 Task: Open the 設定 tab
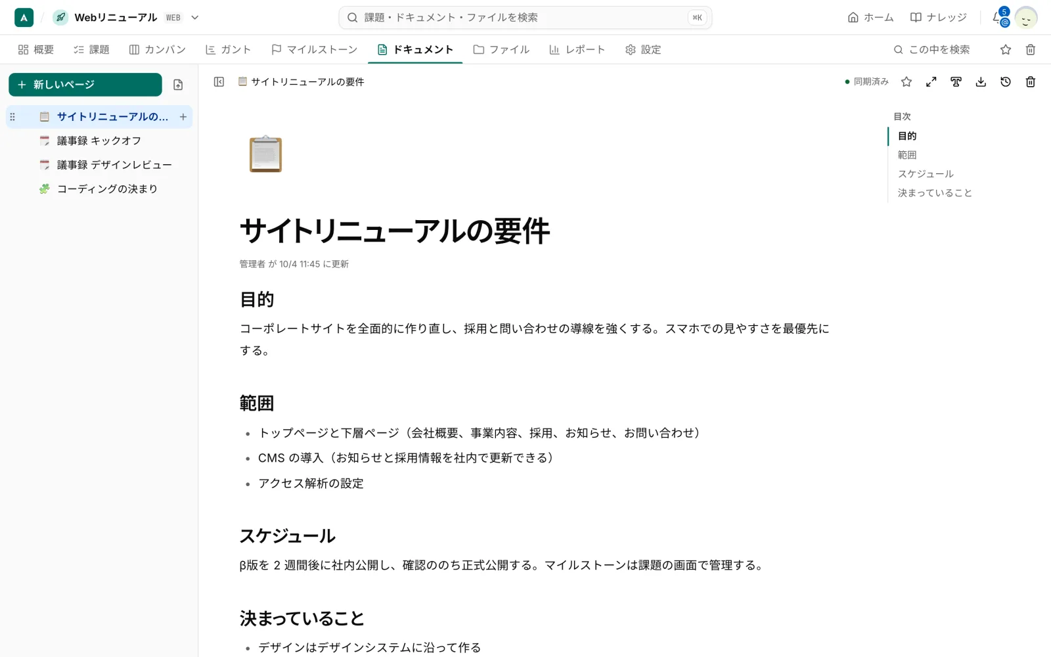[x=643, y=49]
